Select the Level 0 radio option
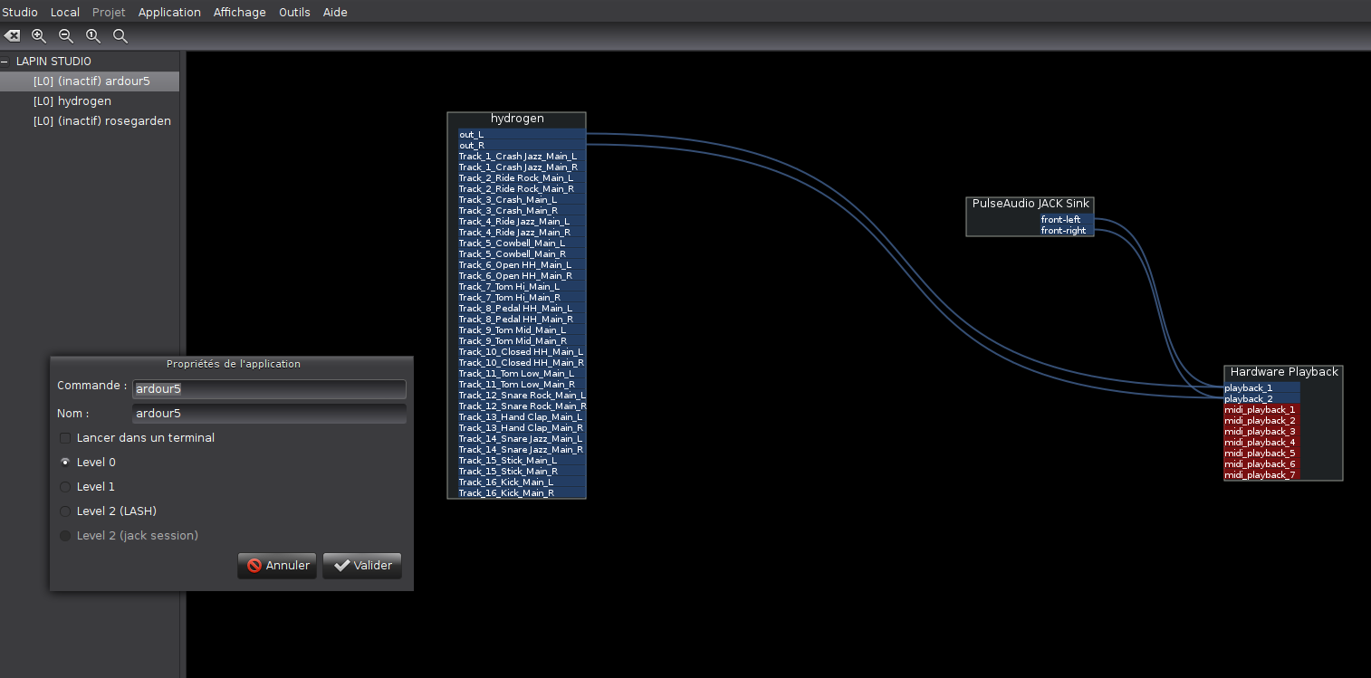The image size is (1371, 678). pos(65,463)
